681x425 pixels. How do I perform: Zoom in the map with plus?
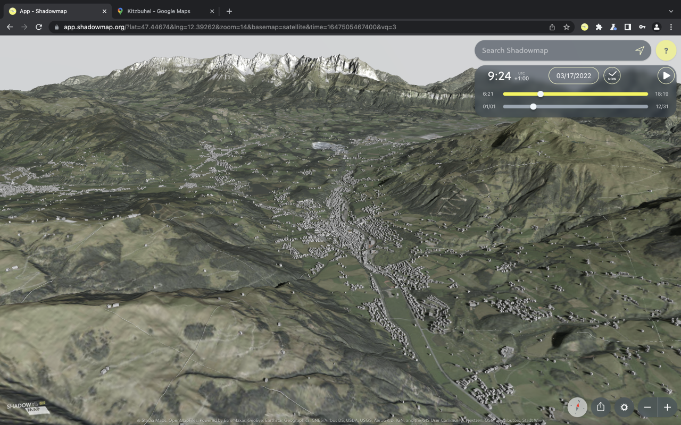667,407
